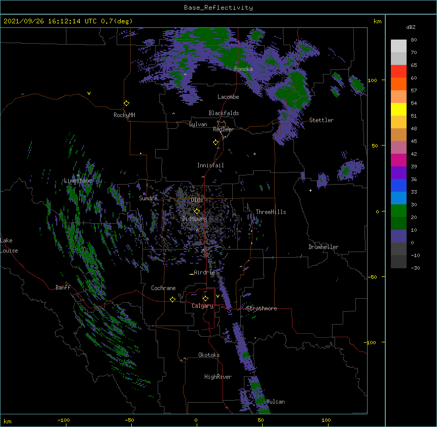Click the Ponoka city label
Screen dimensions: 437x427
coord(243,69)
